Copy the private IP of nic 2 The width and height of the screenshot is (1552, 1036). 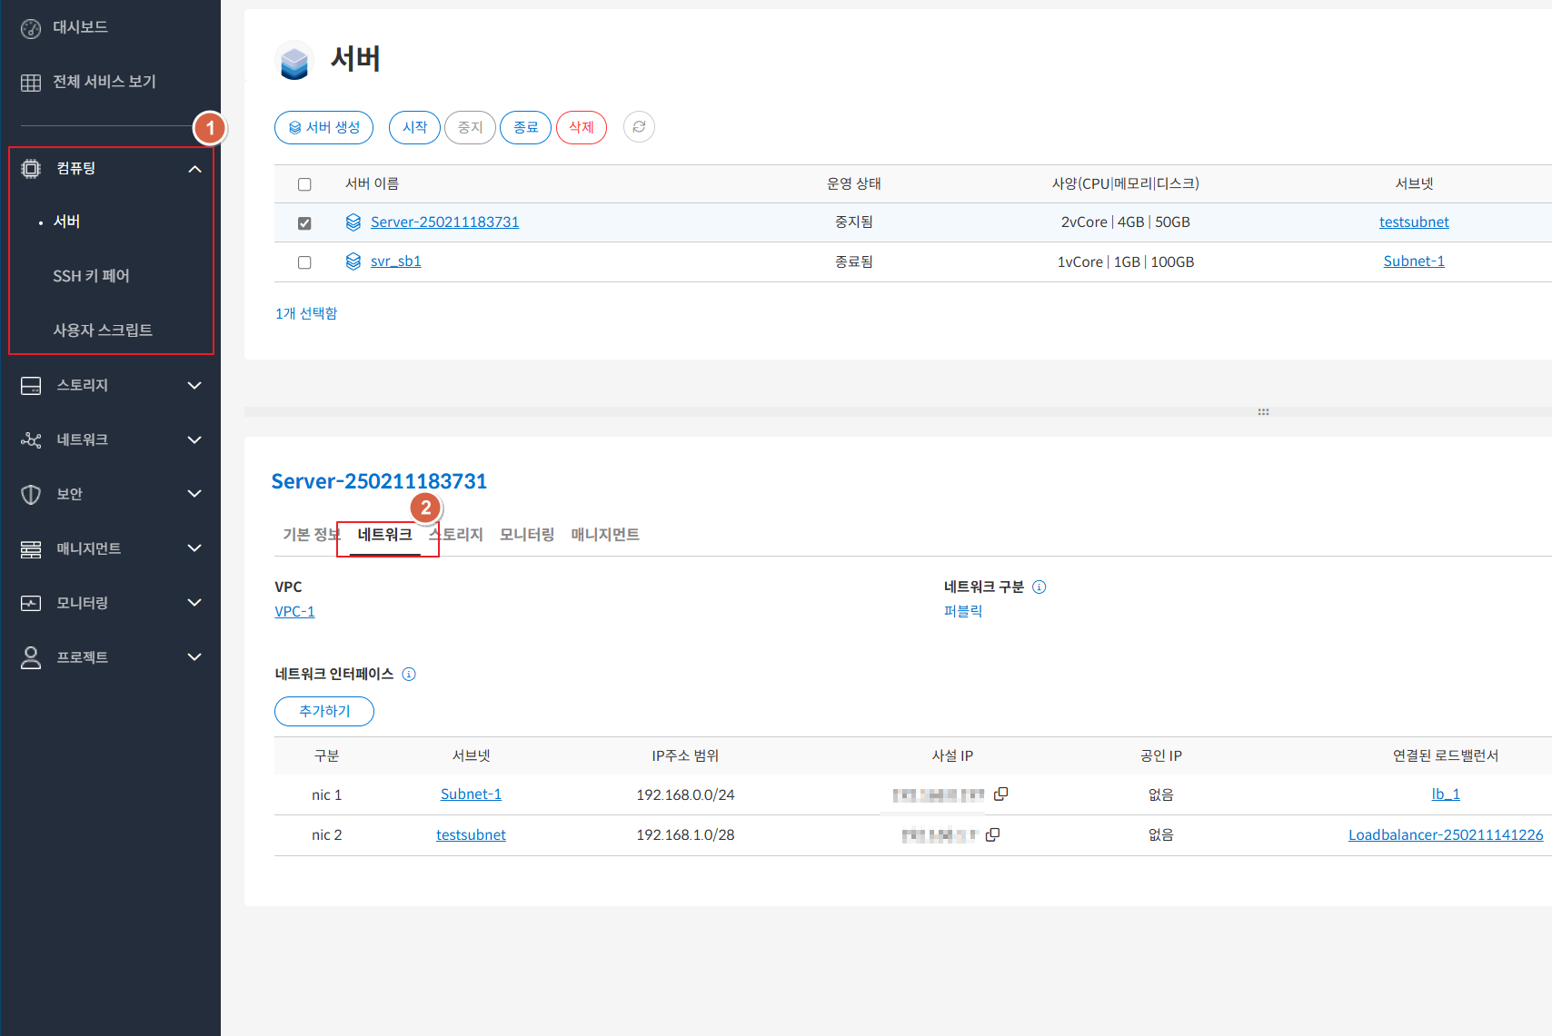coord(992,834)
